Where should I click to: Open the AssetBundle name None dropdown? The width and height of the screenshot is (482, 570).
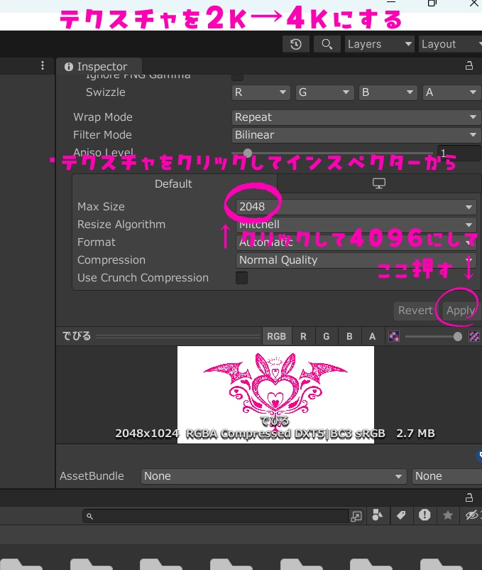(273, 476)
